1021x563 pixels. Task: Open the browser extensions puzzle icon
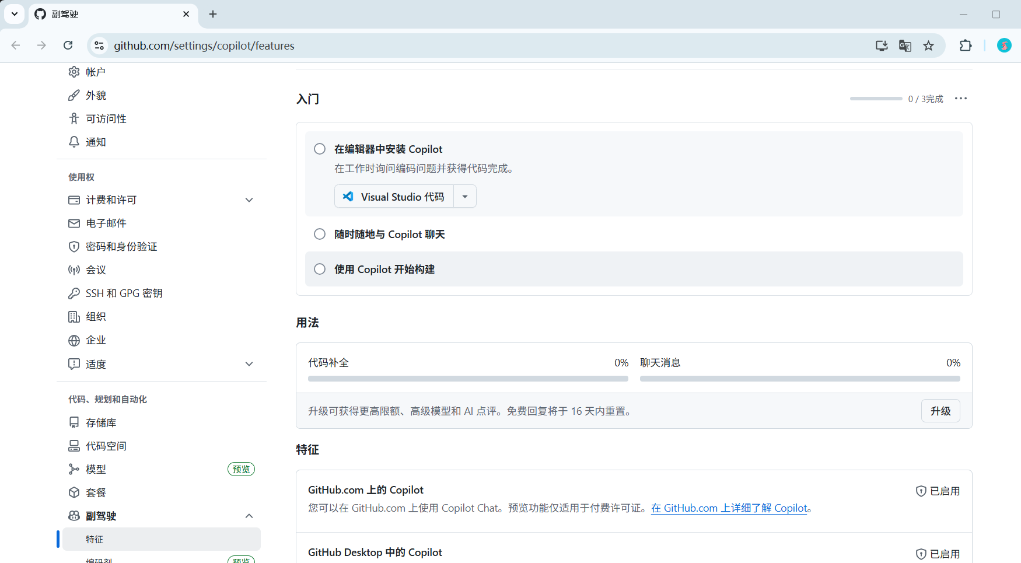coord(966,46)
